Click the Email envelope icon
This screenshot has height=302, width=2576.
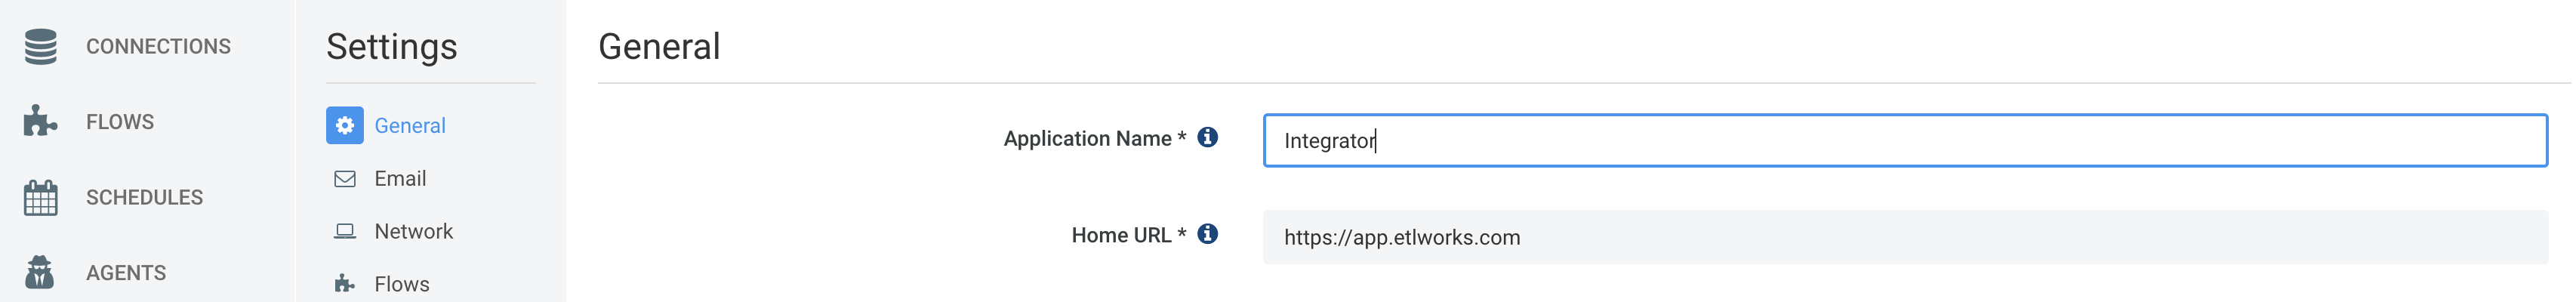345,179
